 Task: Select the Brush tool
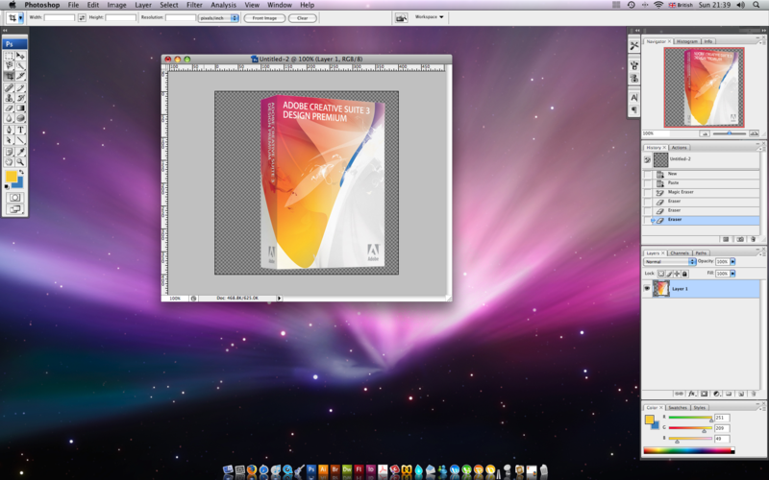point(20,88)
